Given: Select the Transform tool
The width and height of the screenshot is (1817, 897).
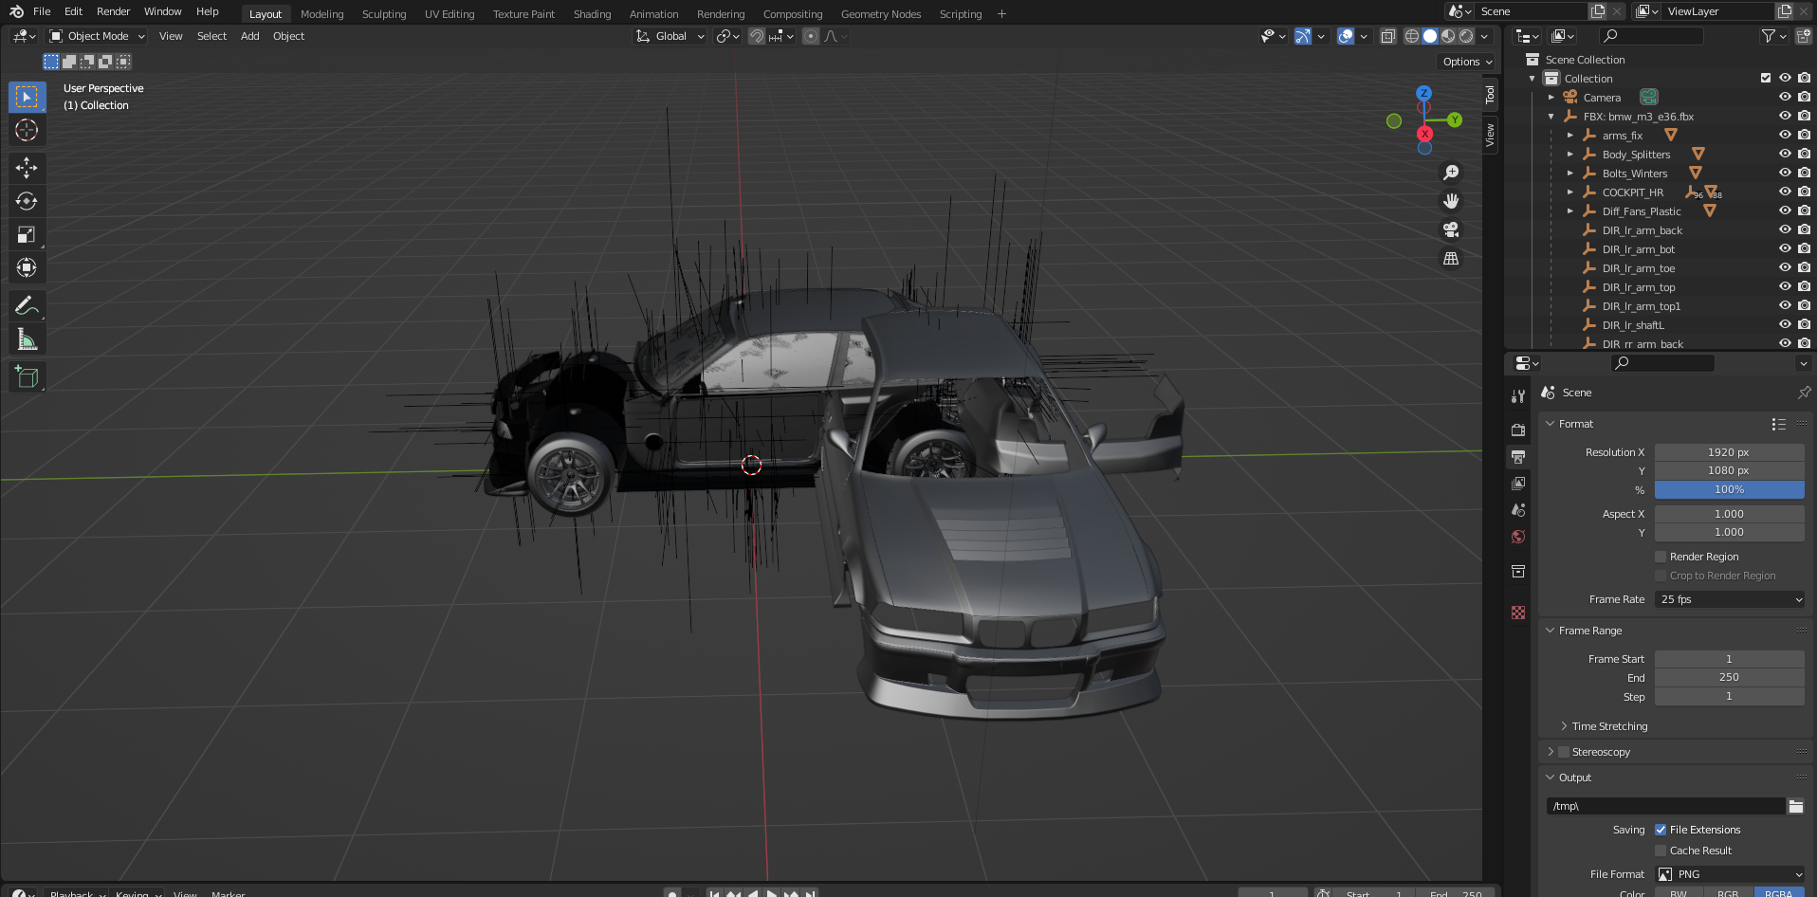Looking at the screenshot, I should coord(27,267).
